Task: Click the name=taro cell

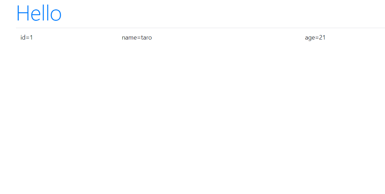Action: coord(209,37)
